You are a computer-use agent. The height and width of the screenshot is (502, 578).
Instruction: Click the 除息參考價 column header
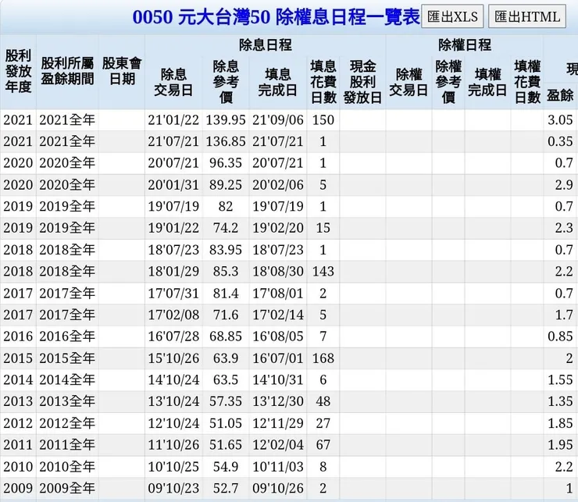[x=226, y=82]
